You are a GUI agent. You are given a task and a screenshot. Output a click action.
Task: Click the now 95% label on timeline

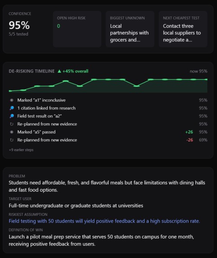[199, 71]
